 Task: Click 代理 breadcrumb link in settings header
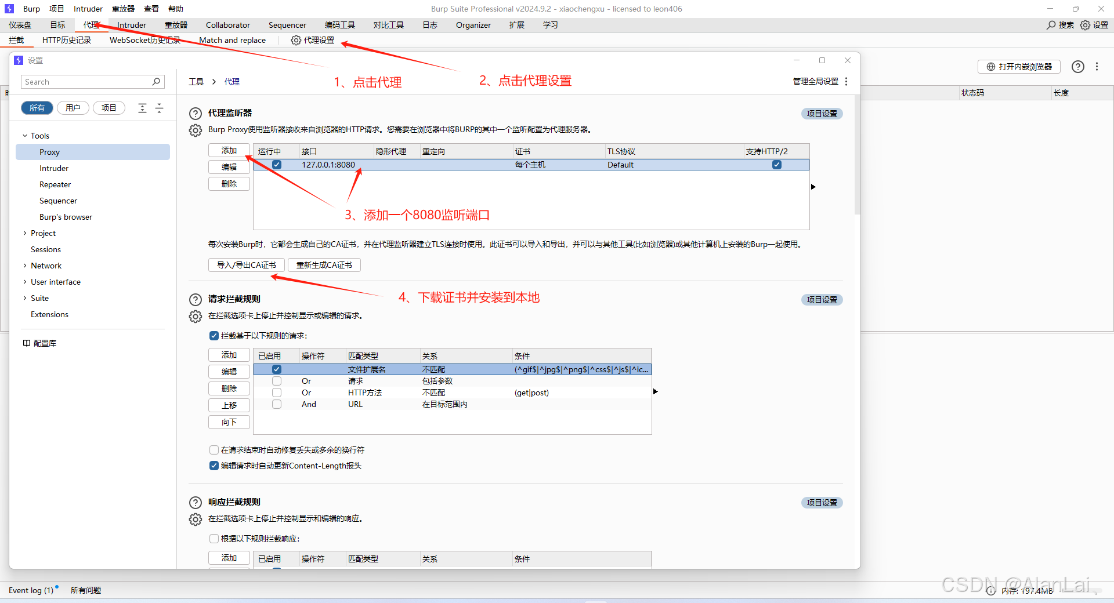click(x=232, y=82)
